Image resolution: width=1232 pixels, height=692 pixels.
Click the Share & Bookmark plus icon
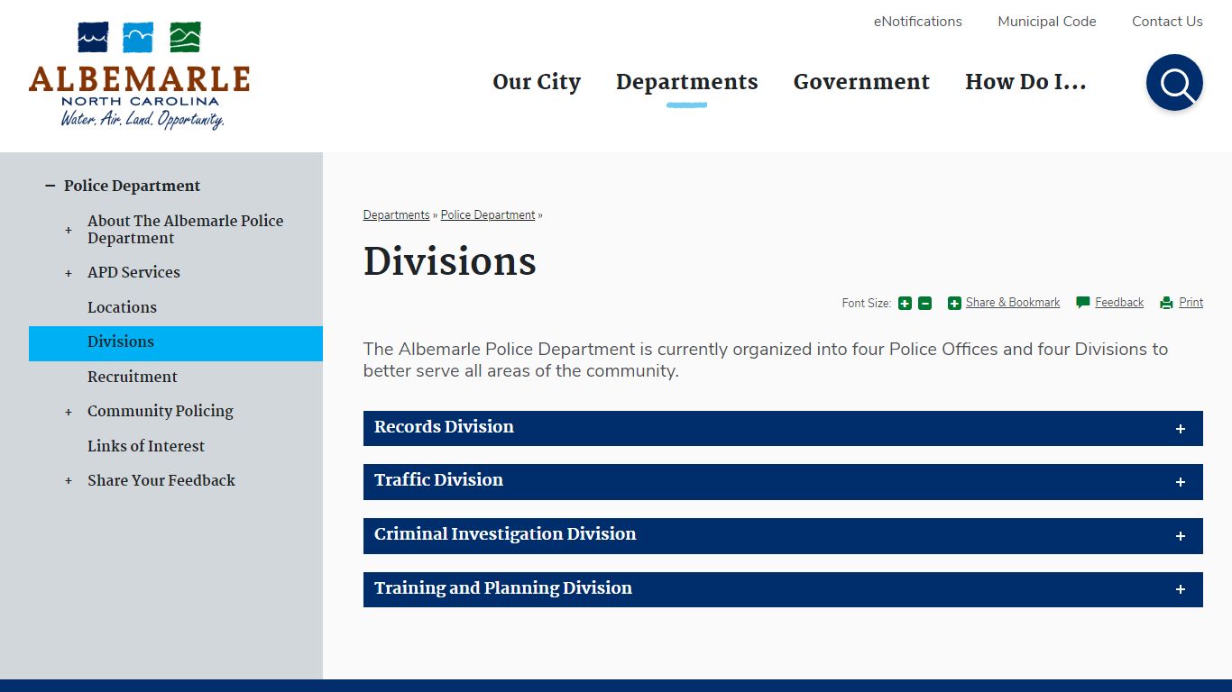point(954,304)
